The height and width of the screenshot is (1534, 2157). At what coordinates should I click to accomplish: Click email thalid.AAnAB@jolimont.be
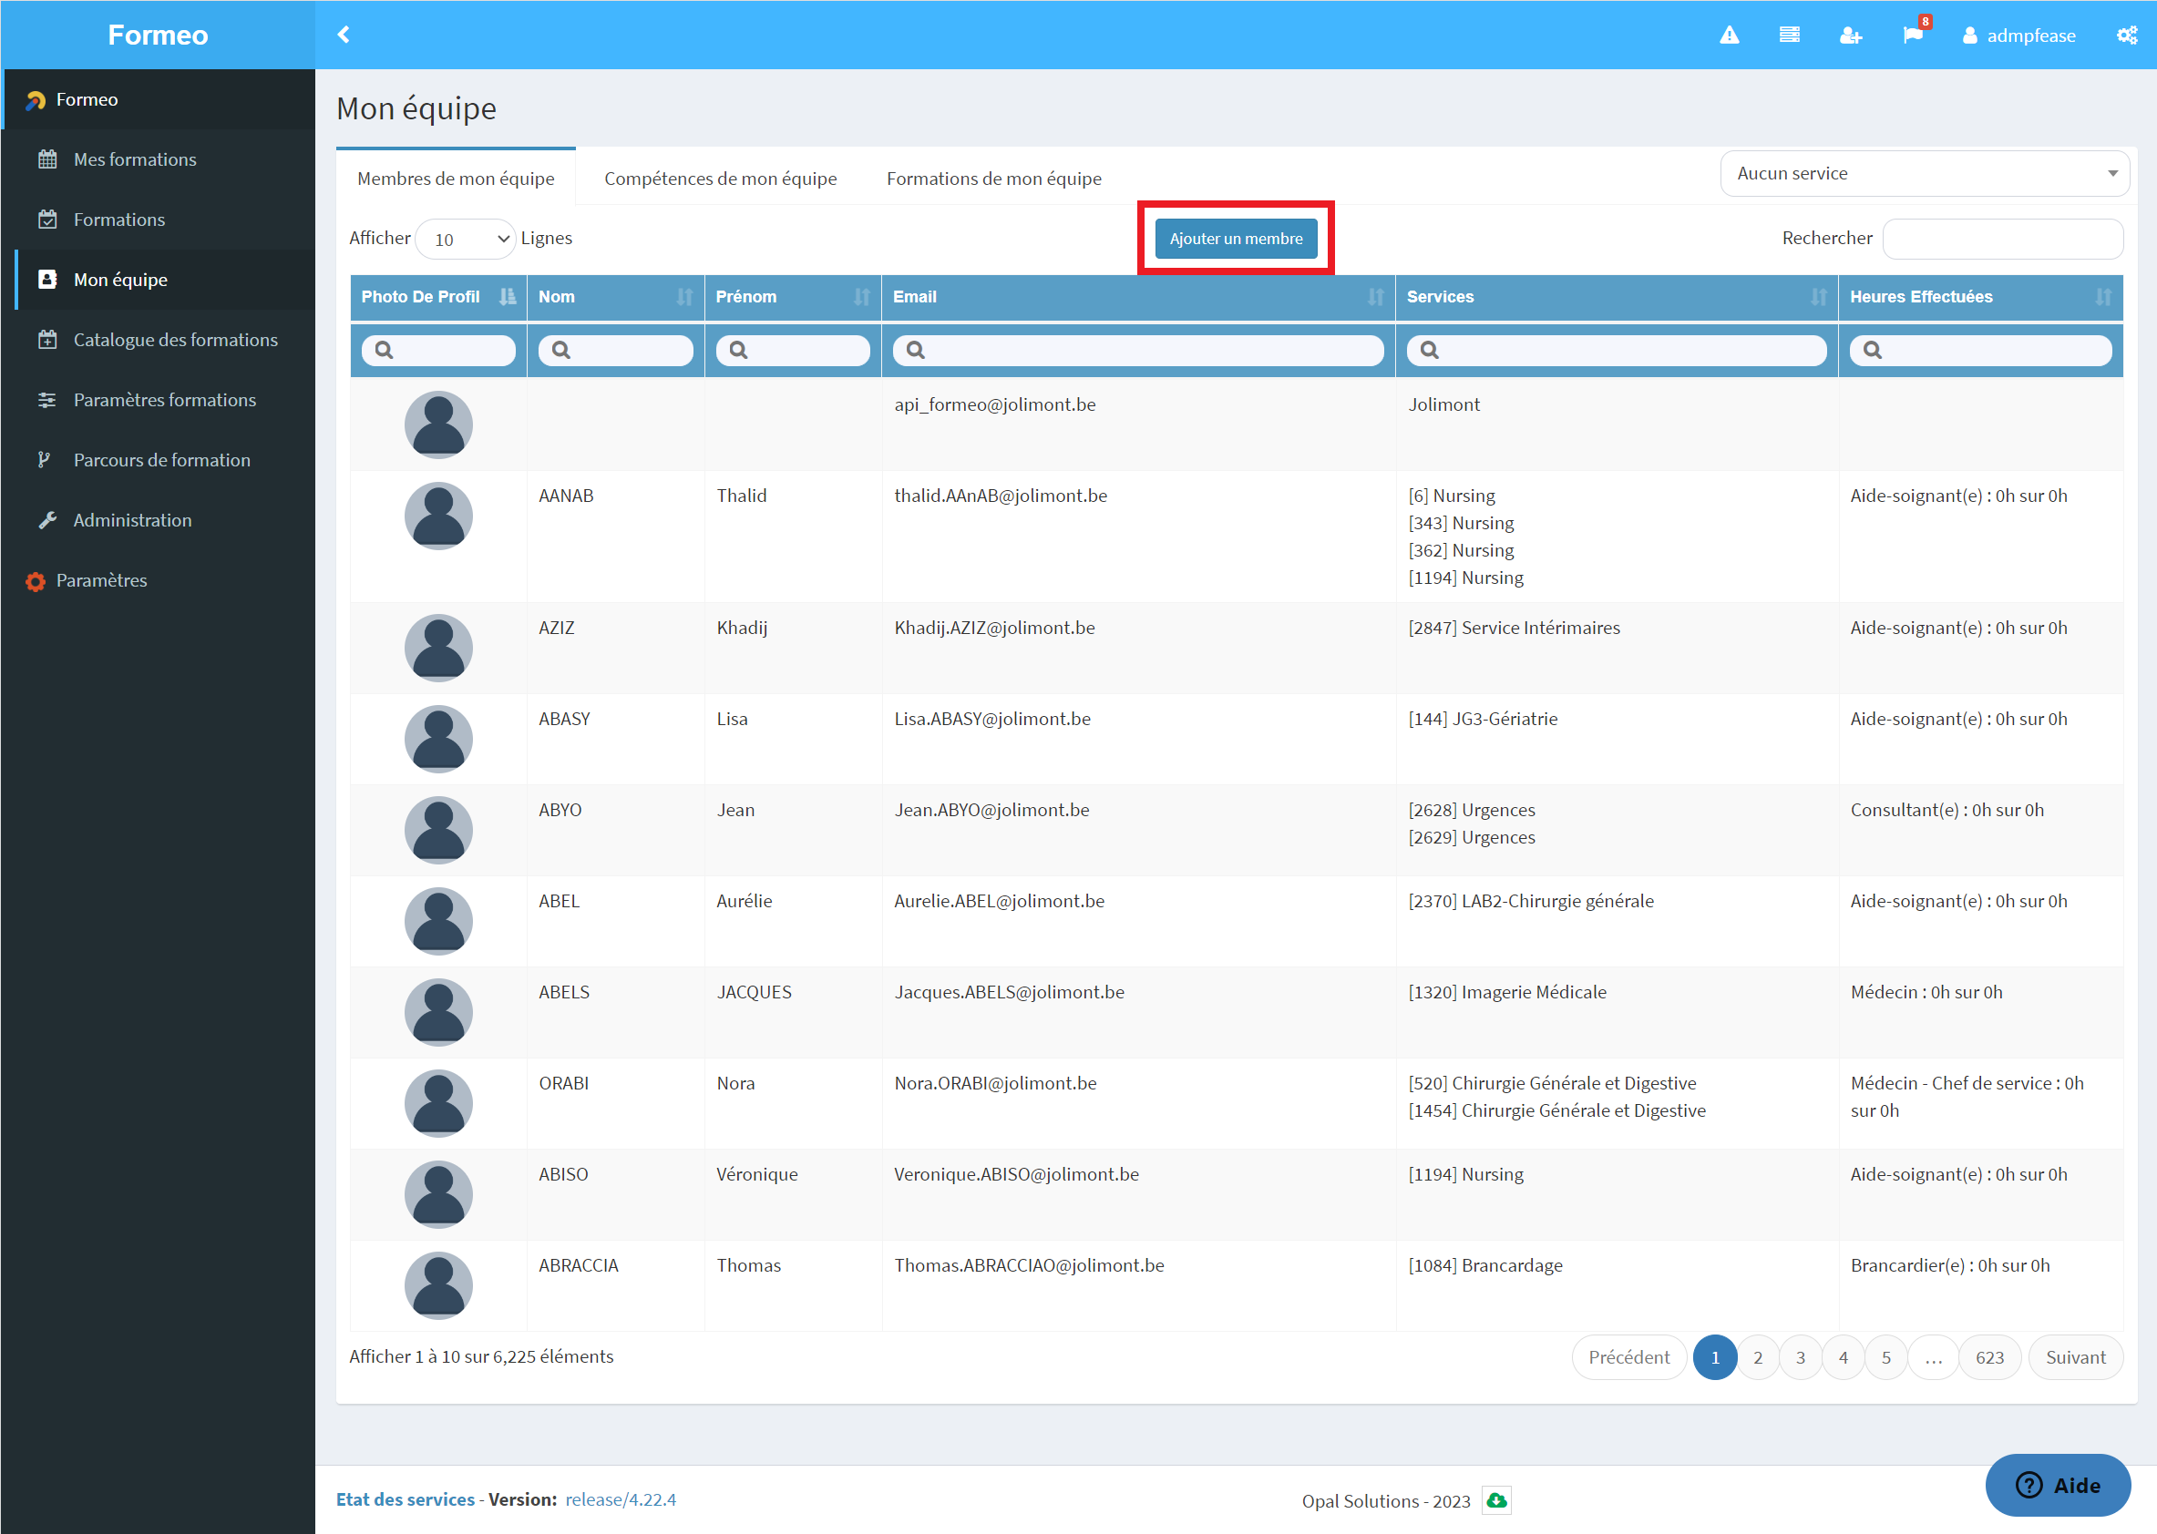(1001, 496)
